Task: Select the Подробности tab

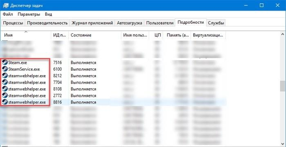Action: coord(191,22)
